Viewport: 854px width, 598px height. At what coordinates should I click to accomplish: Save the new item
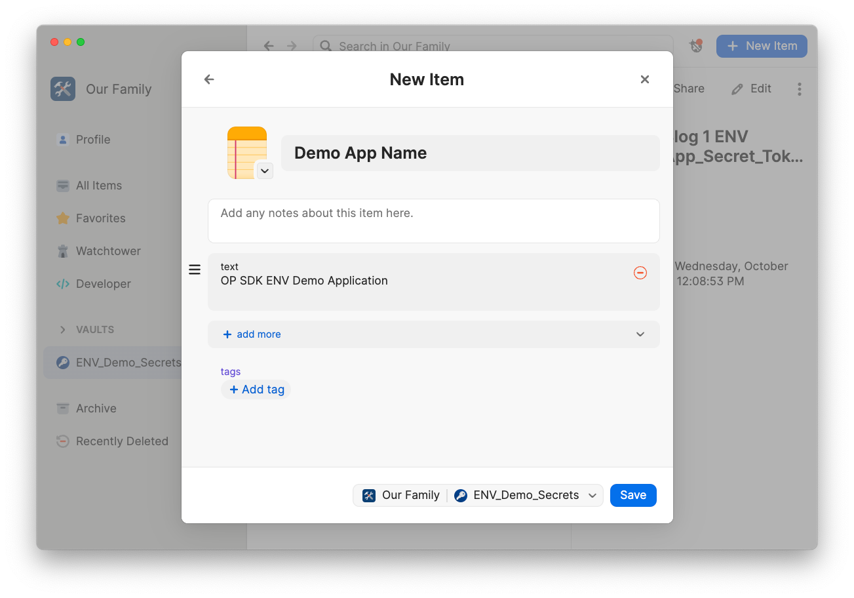(x=632, y=495)
